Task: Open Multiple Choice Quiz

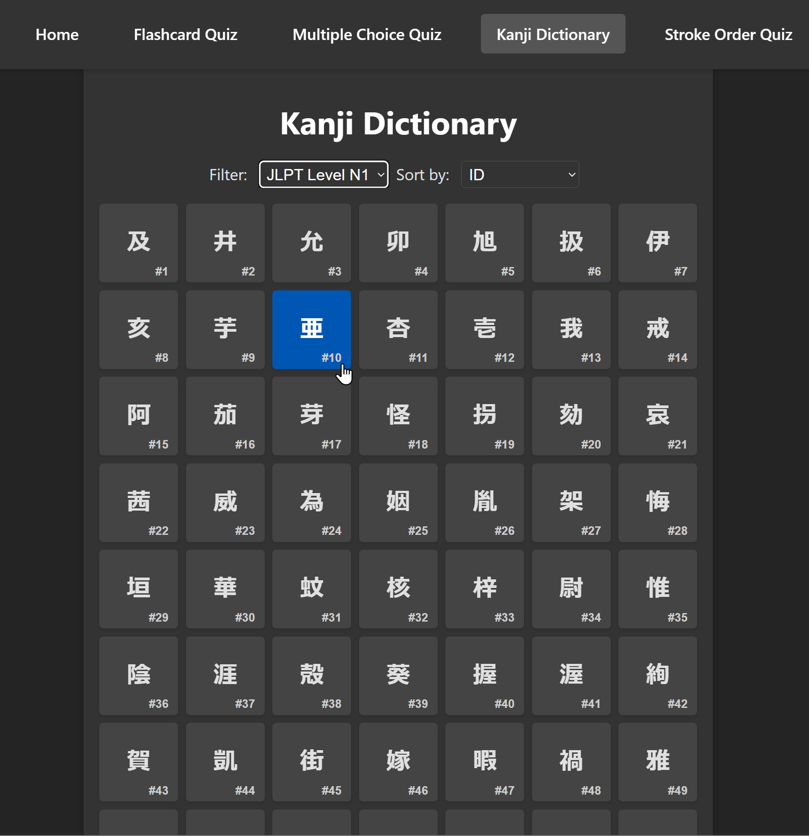Action: (367, 34)
